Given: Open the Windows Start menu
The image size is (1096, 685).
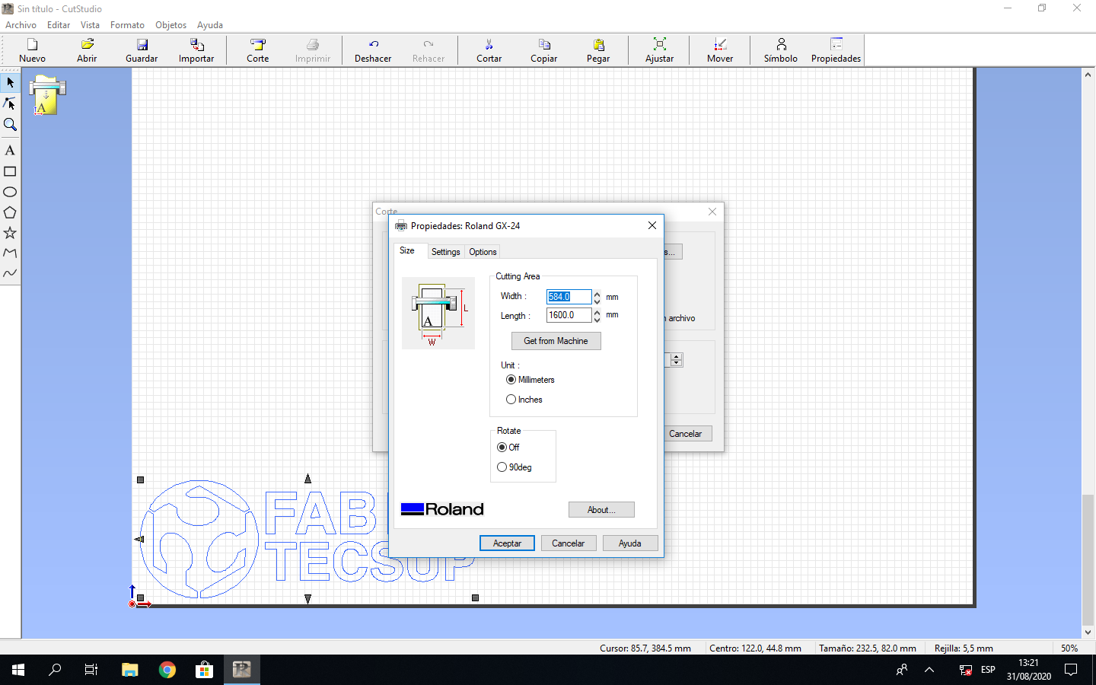Looking at the screenshot, I should click(18, 670).
